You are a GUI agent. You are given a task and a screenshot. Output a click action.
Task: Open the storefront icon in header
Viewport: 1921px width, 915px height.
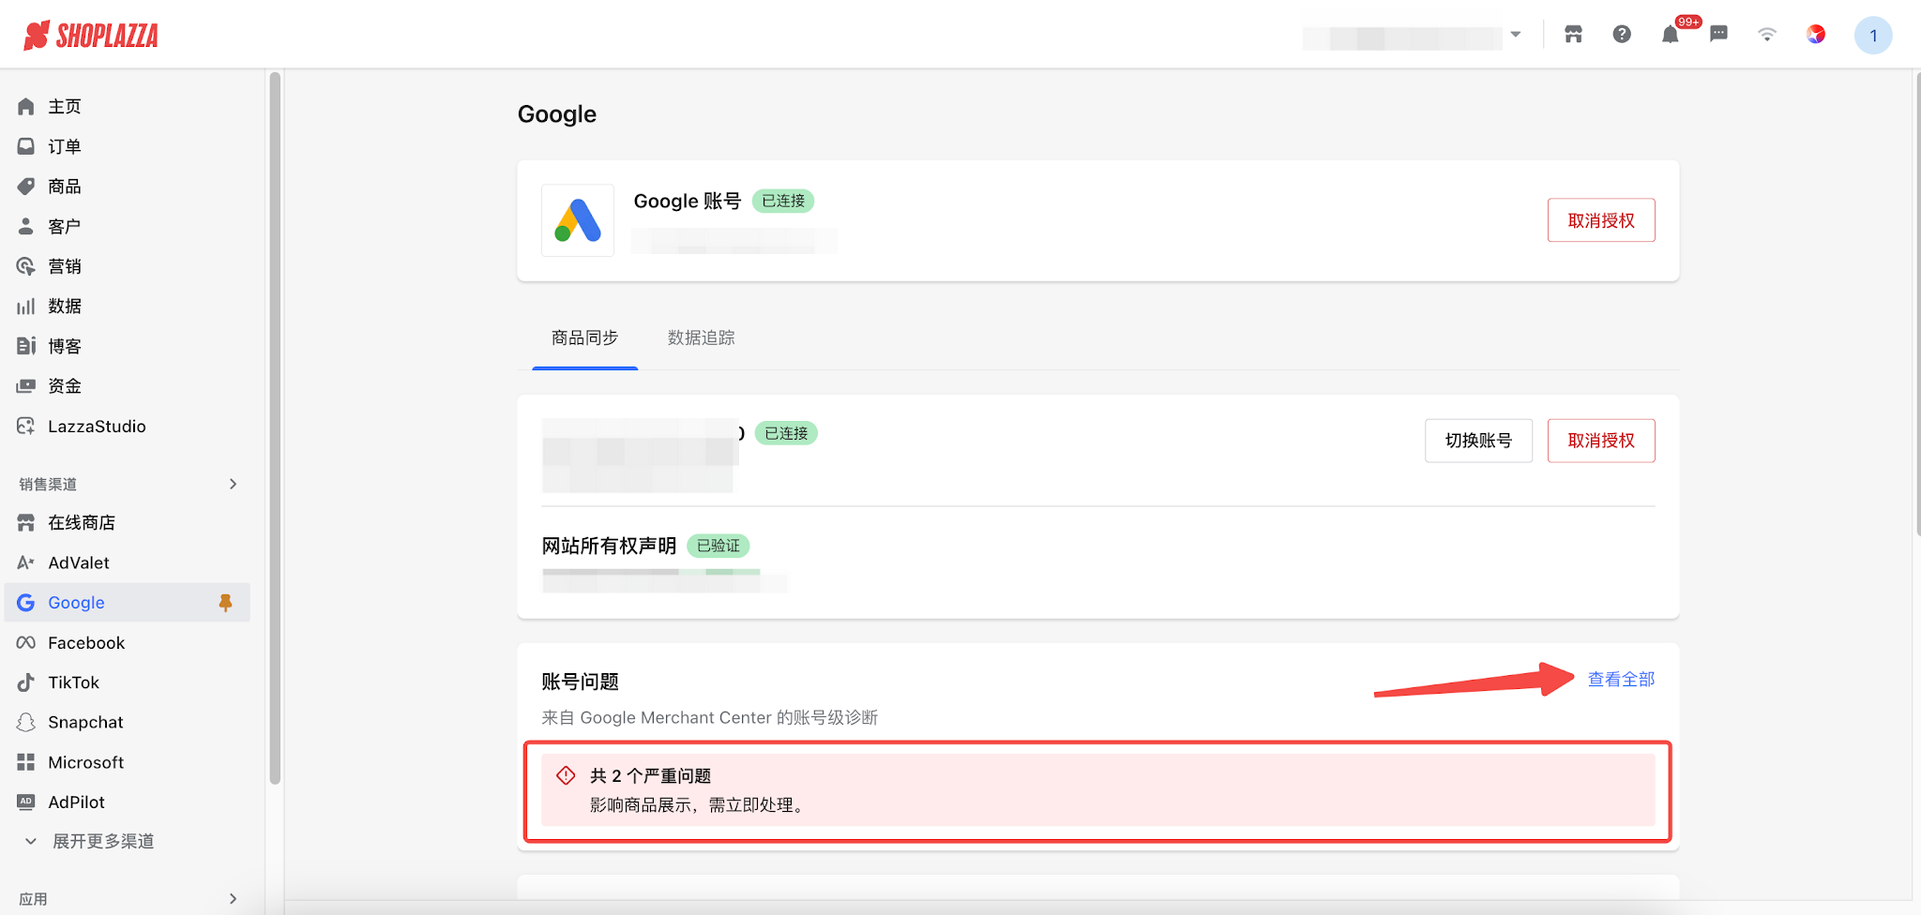1573,35
